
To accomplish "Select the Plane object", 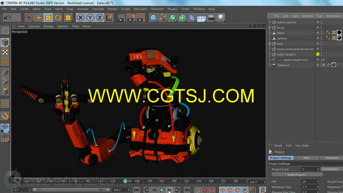I will click(x=281, y=33).
